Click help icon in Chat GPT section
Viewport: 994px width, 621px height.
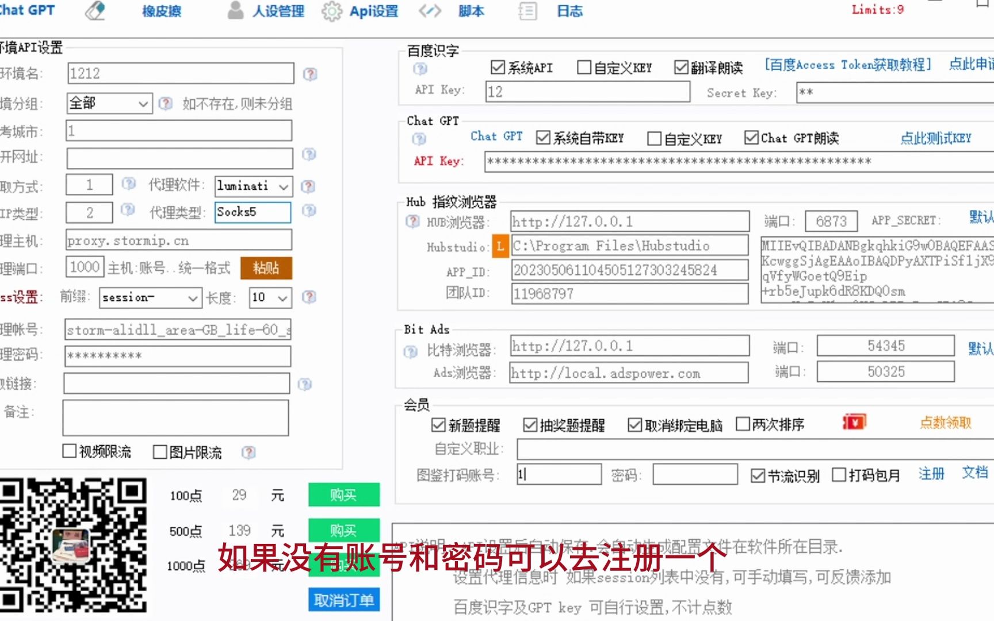click(x=419, y=139)
